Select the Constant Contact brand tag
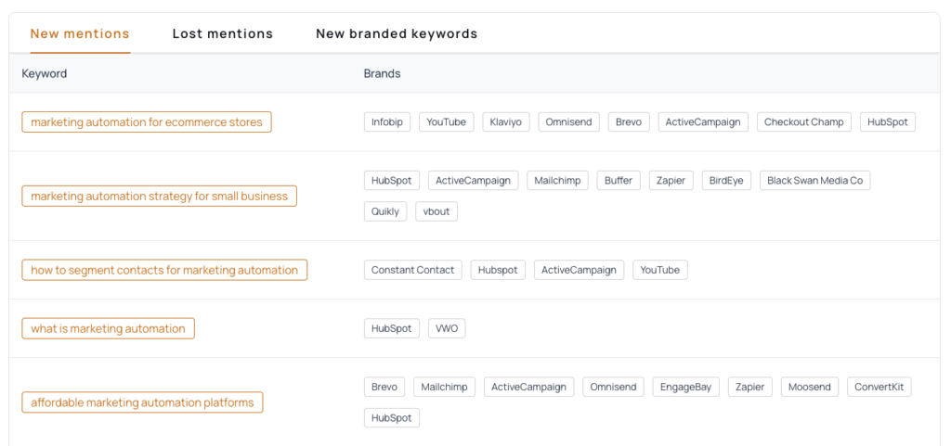Viewport: 951px width, 446px height. click(x=413, y=271)
